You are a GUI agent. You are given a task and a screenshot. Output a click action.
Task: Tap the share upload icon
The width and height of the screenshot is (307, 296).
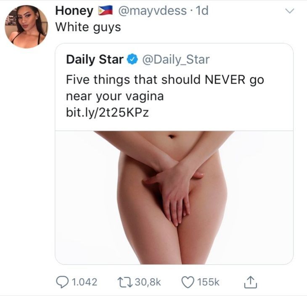tap(249, 282)
